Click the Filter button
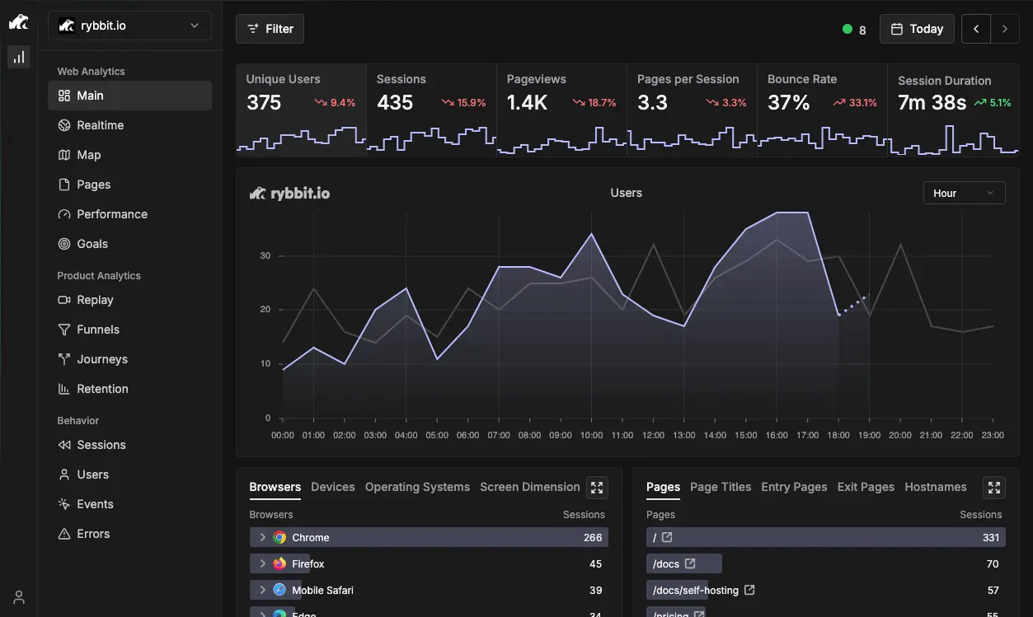 [270, 29]
